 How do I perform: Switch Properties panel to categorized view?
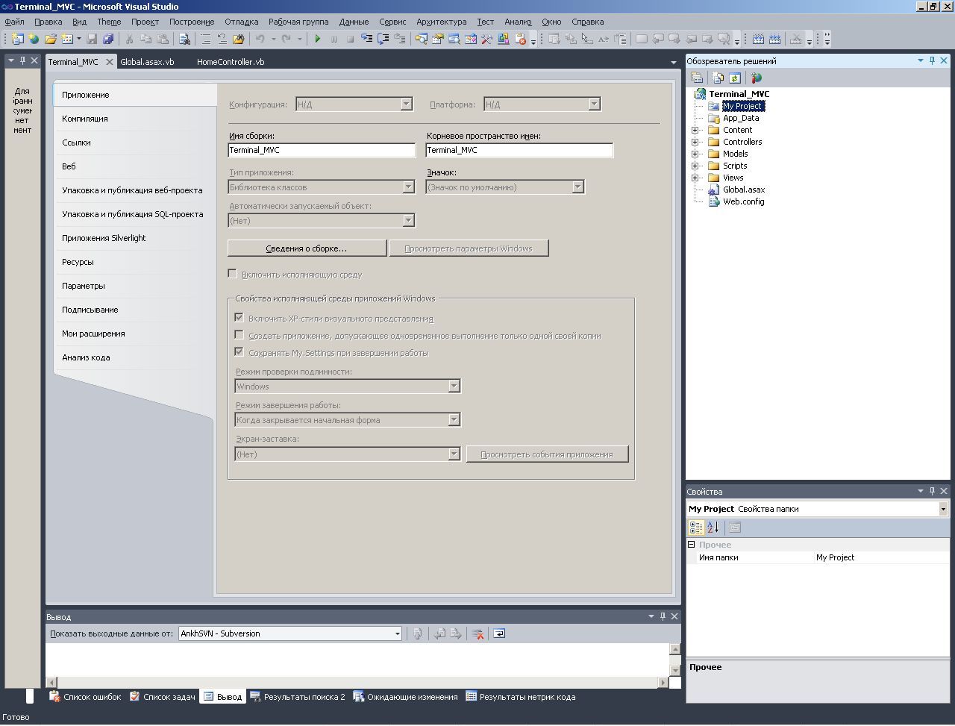(696, 528)
